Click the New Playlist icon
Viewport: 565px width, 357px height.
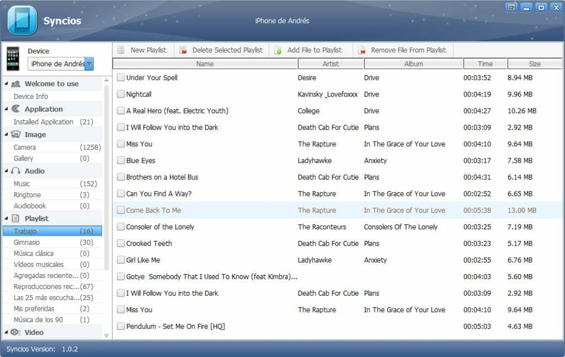(121, 50)
